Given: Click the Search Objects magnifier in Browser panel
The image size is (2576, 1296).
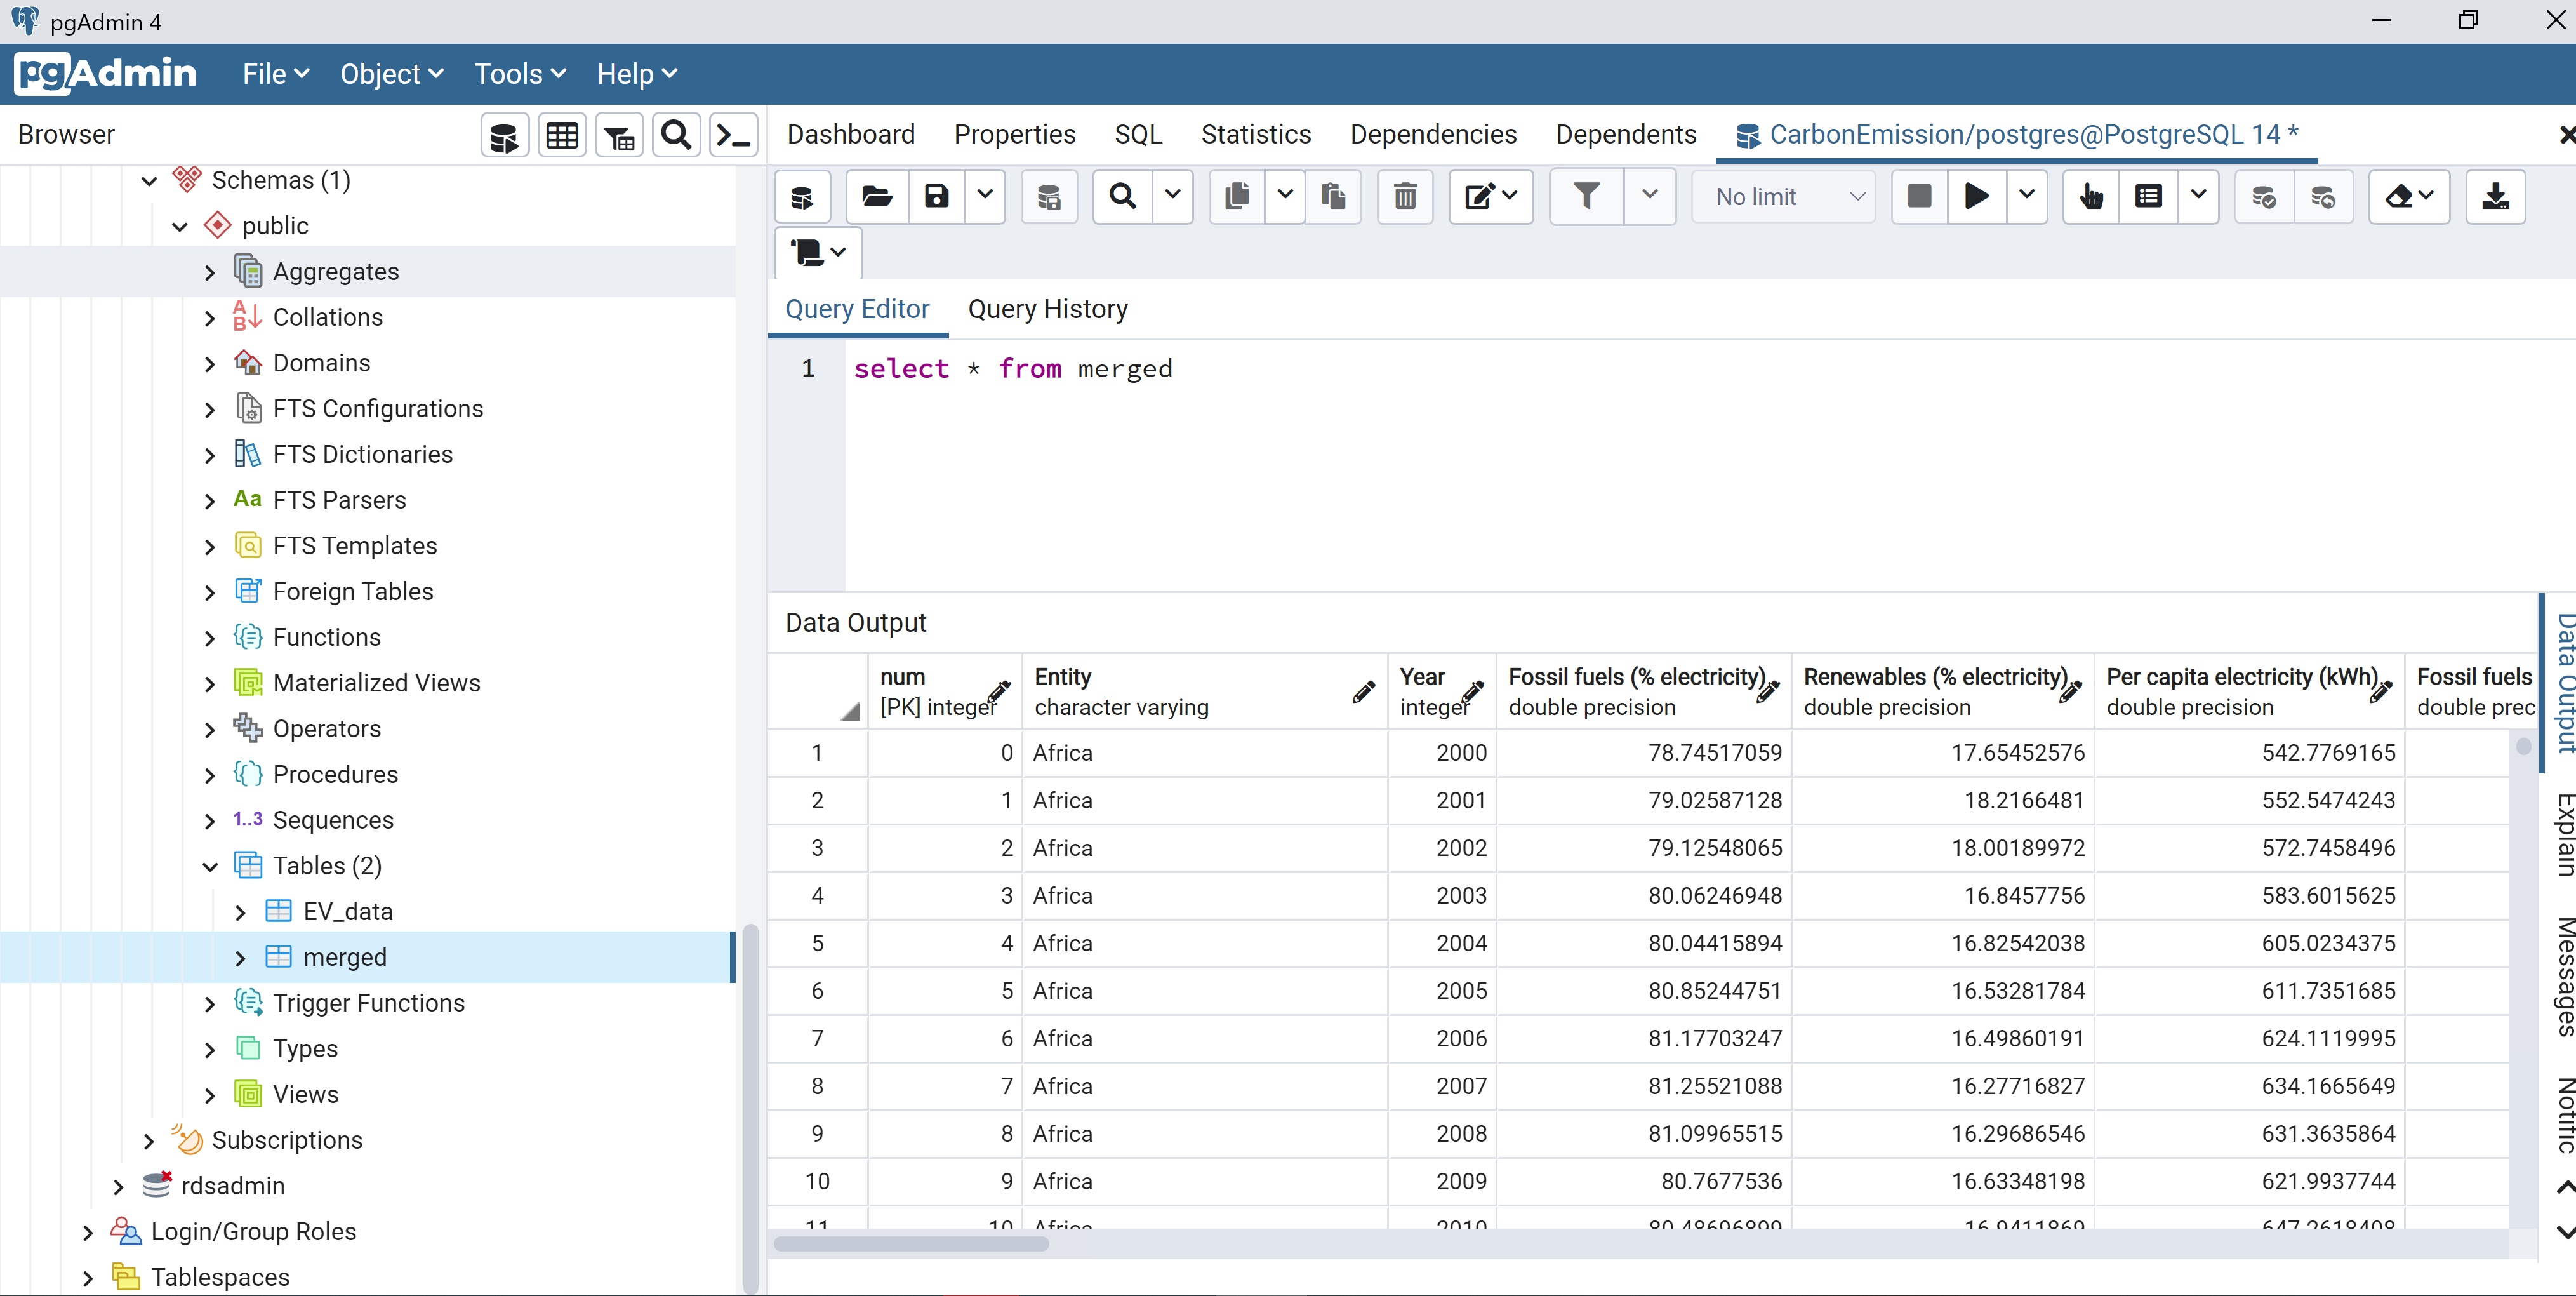Looking at the screenshot, I should [x=676, y=135].
